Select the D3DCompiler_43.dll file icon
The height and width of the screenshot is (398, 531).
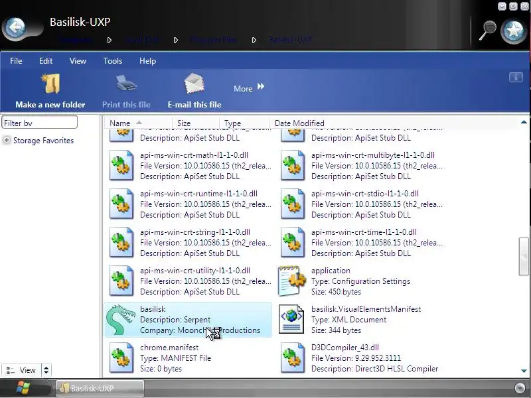click(293, 358)
